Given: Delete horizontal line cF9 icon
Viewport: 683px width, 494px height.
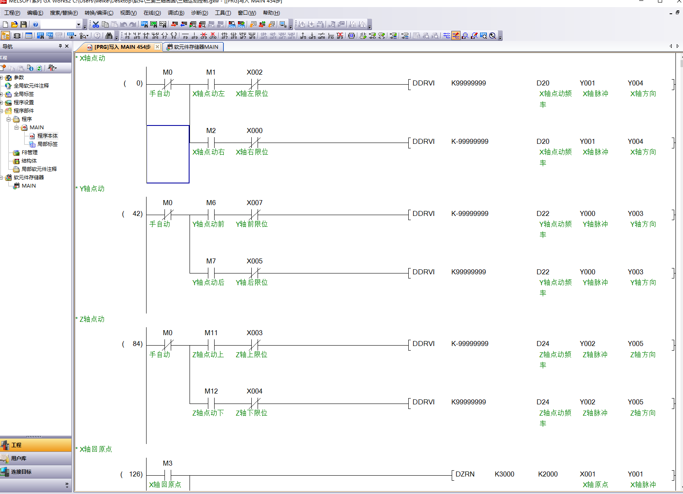Looking at the screenshot, I should click(x=204, y=36).
